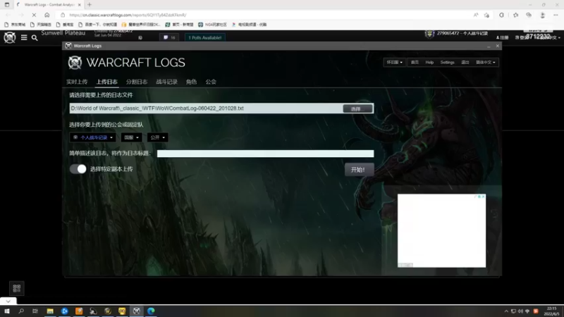This screenshot has height=317, width=564.
Task: Switch to 上传日志 tab
Action: 107,82
